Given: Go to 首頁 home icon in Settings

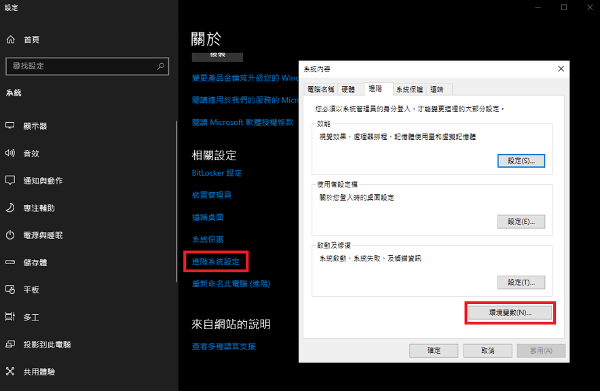Looking at the screenshot, I should (11, 39).
